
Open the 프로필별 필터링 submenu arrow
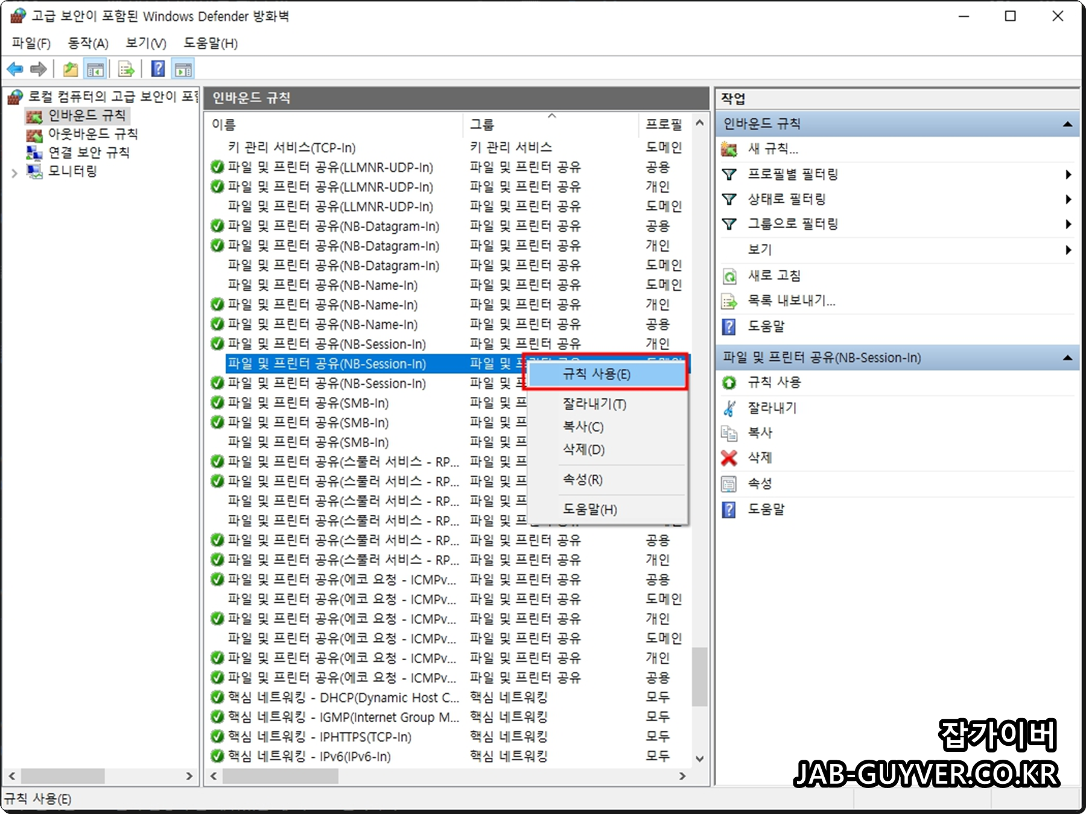1068,174
